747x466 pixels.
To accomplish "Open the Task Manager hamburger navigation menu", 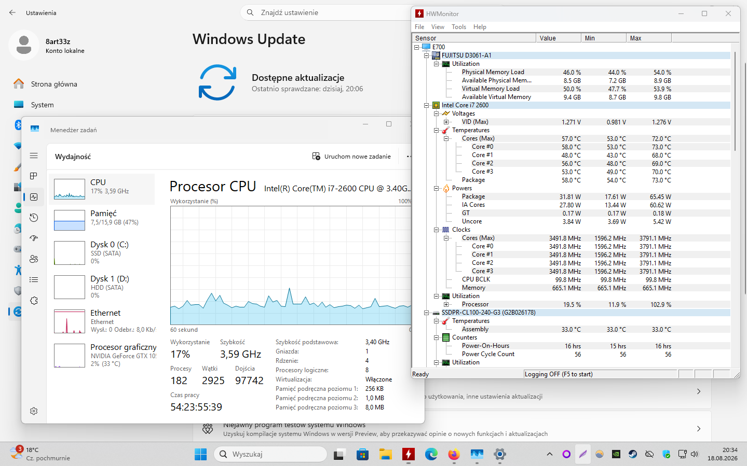I will coord(34,156).
